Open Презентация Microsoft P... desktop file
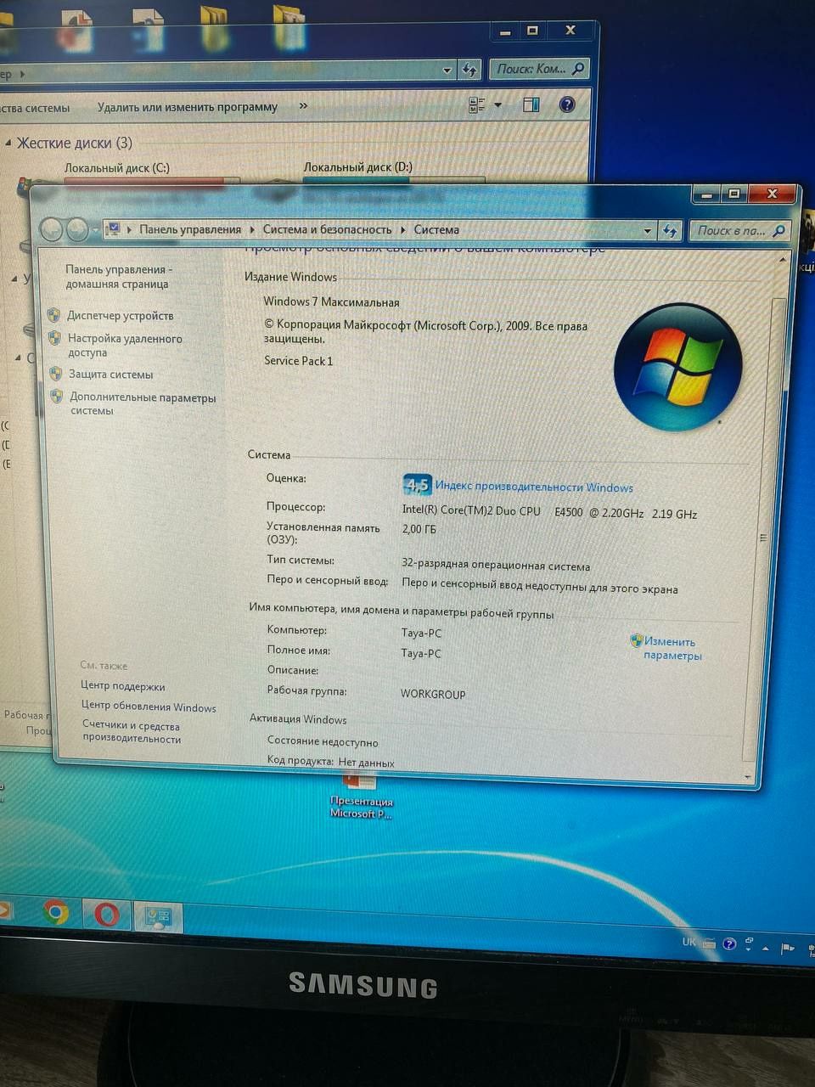815x1087 pixels. [x=361, y=797]
